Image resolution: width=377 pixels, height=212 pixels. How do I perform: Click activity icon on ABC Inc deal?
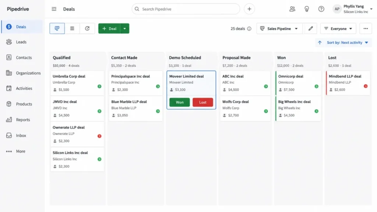pos(266,86)
